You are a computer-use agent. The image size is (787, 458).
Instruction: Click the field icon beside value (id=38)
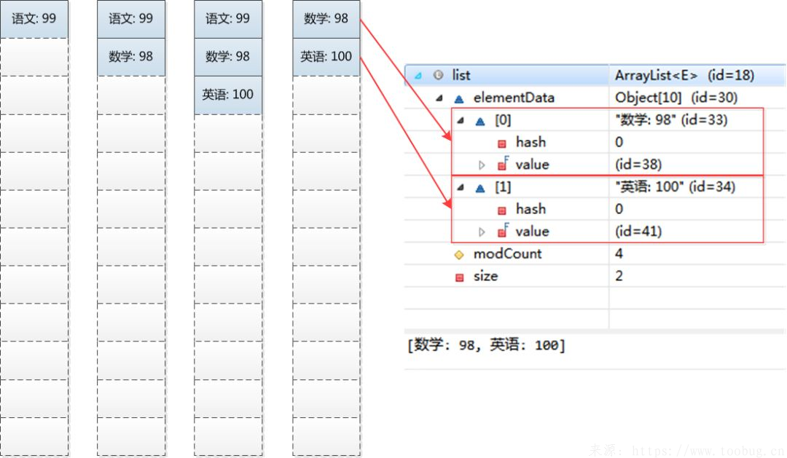(x=502, y=165)
